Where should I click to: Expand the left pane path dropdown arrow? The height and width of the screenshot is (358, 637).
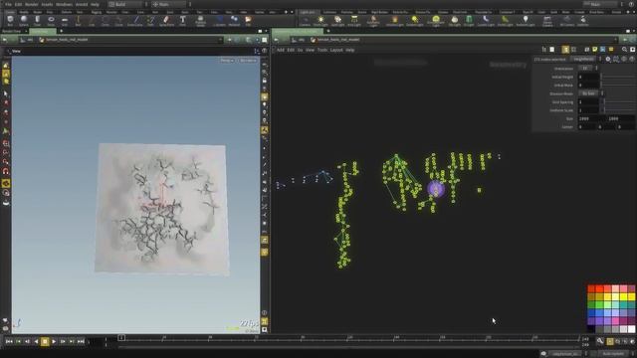click(221, 40)
